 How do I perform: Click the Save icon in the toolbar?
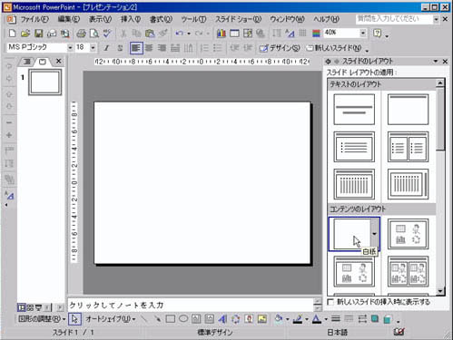point(38,34)
